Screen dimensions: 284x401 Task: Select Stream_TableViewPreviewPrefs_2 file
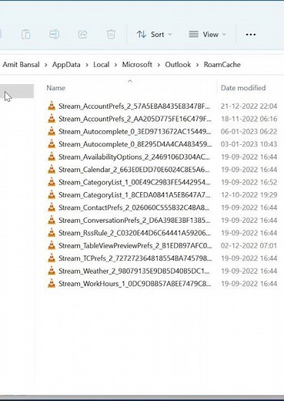tap(129, 245)
